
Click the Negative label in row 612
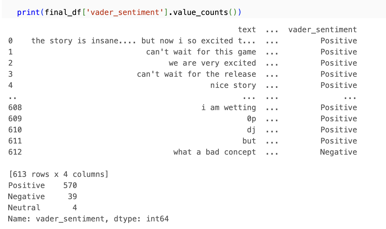click(x=338, y=152)
